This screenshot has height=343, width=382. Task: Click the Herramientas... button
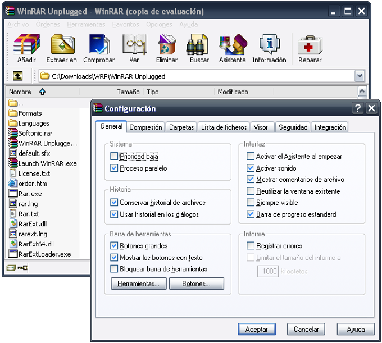click(139, 283)
